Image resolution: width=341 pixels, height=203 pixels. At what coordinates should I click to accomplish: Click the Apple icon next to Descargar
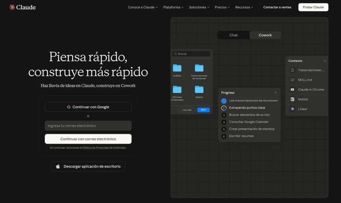point(57,166)
